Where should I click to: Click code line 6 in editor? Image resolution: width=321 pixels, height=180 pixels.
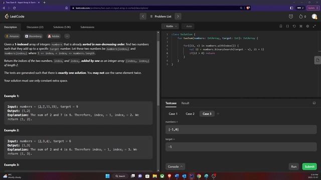[x=202, y=53]
